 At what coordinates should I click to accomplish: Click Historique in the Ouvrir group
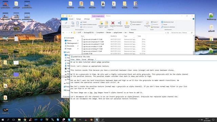(155, 27)
